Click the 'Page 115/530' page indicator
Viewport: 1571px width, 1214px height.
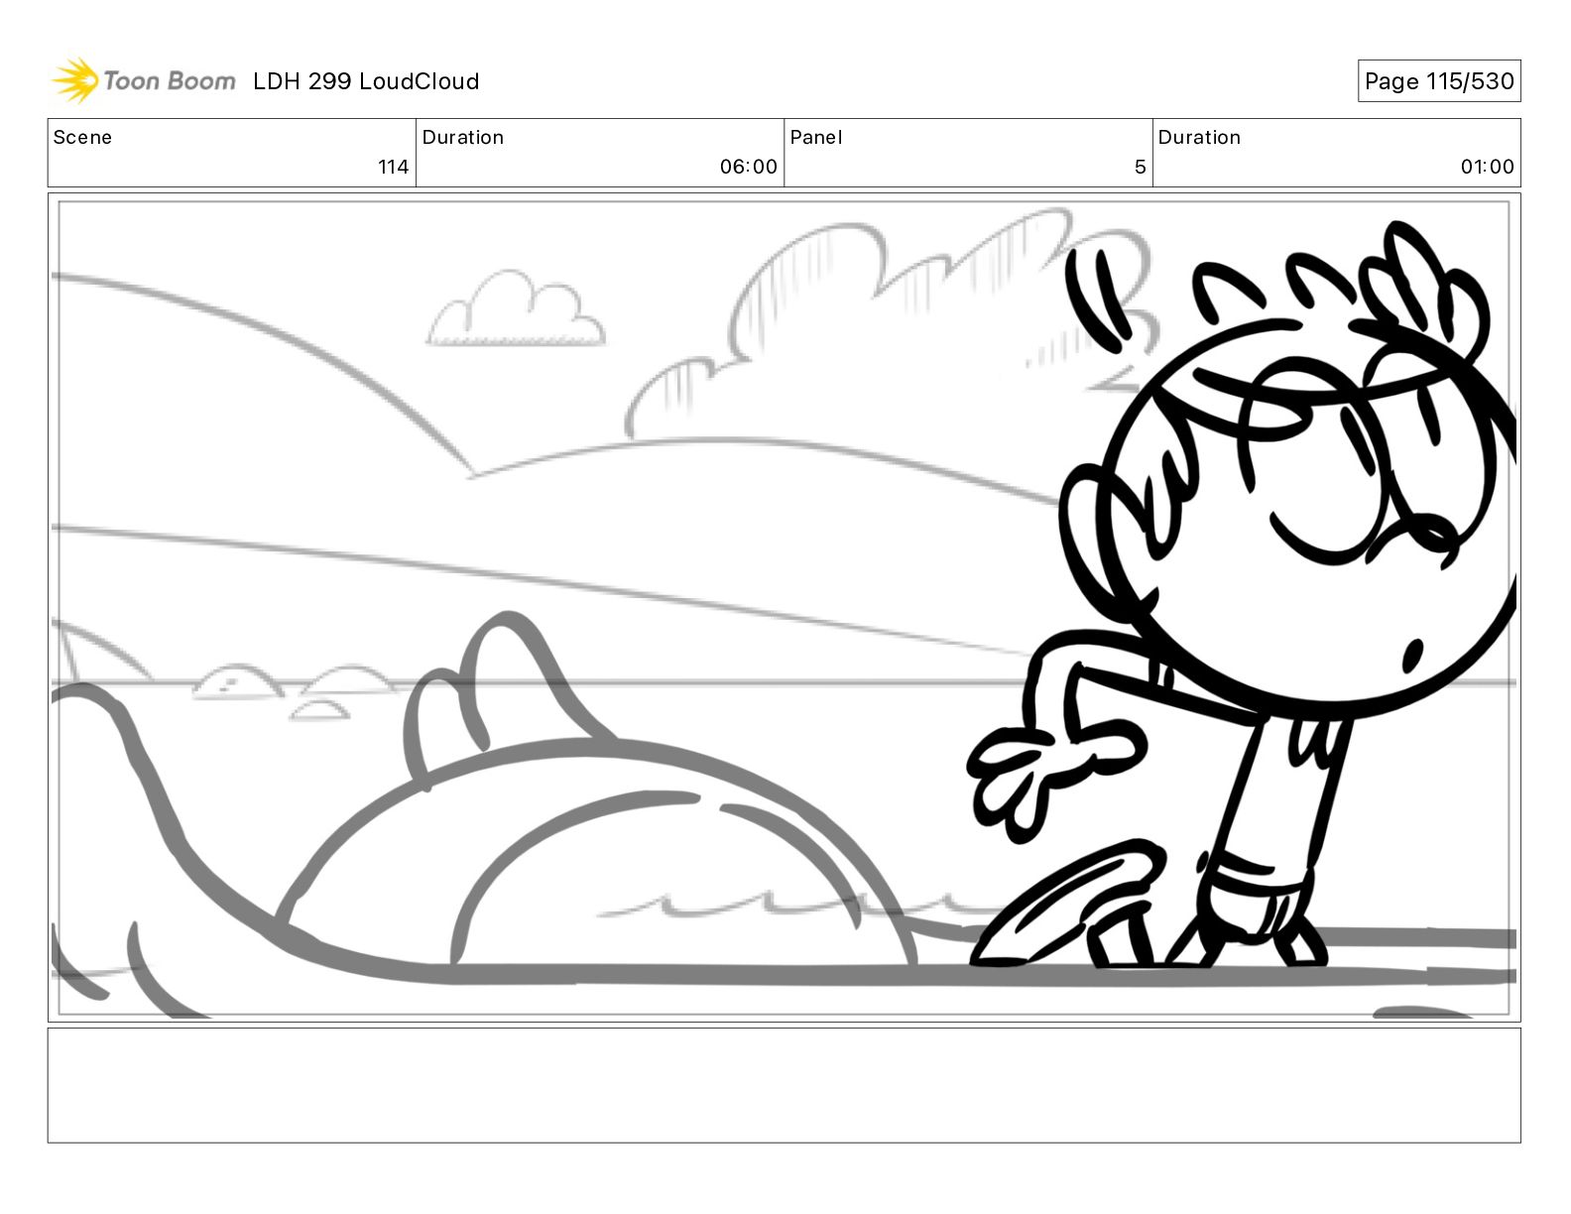point(1439,81)
